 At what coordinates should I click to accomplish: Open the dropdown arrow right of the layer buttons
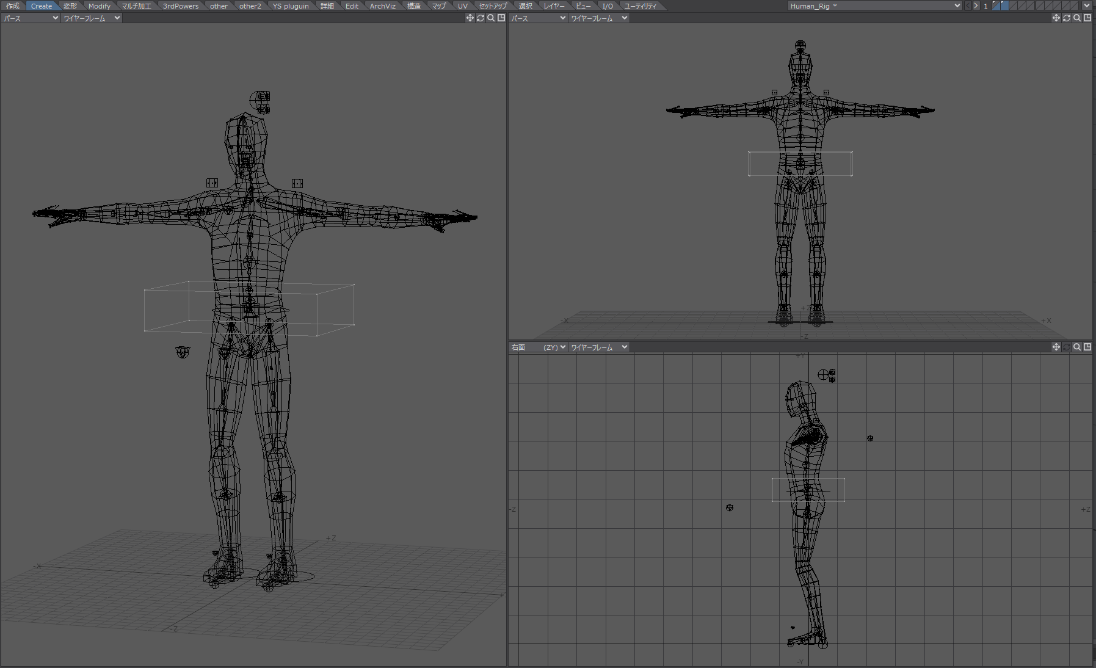point(1087,5)
